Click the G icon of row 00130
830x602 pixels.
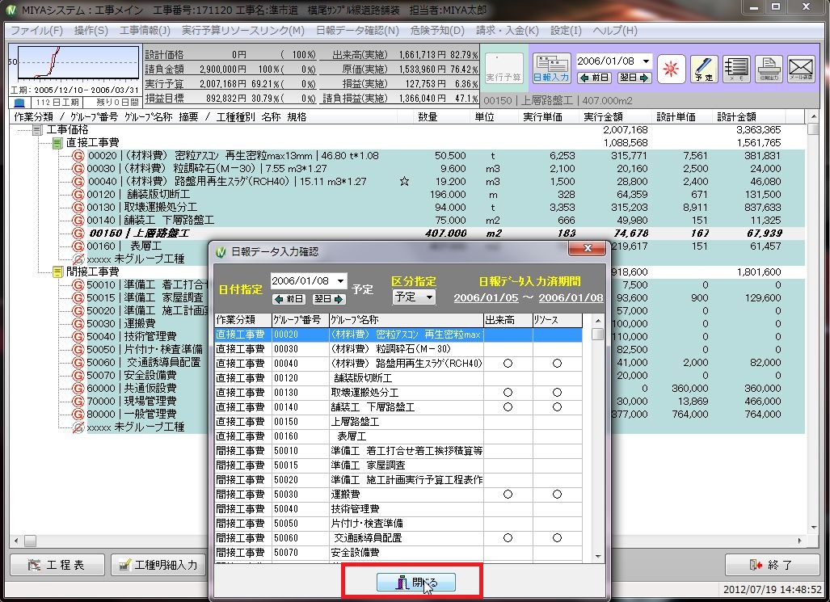tap(78, 207)
